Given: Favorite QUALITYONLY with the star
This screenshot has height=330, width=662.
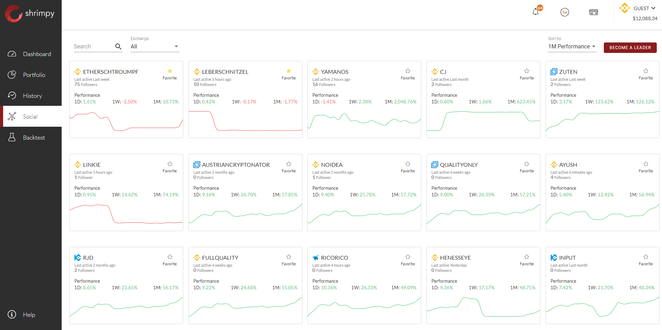Looking at the screenshot, I should pyautogui.click(x=526, y=164).
